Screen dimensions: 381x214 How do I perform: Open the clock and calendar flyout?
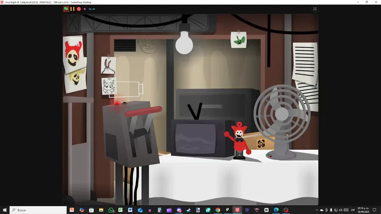(363, 210)
